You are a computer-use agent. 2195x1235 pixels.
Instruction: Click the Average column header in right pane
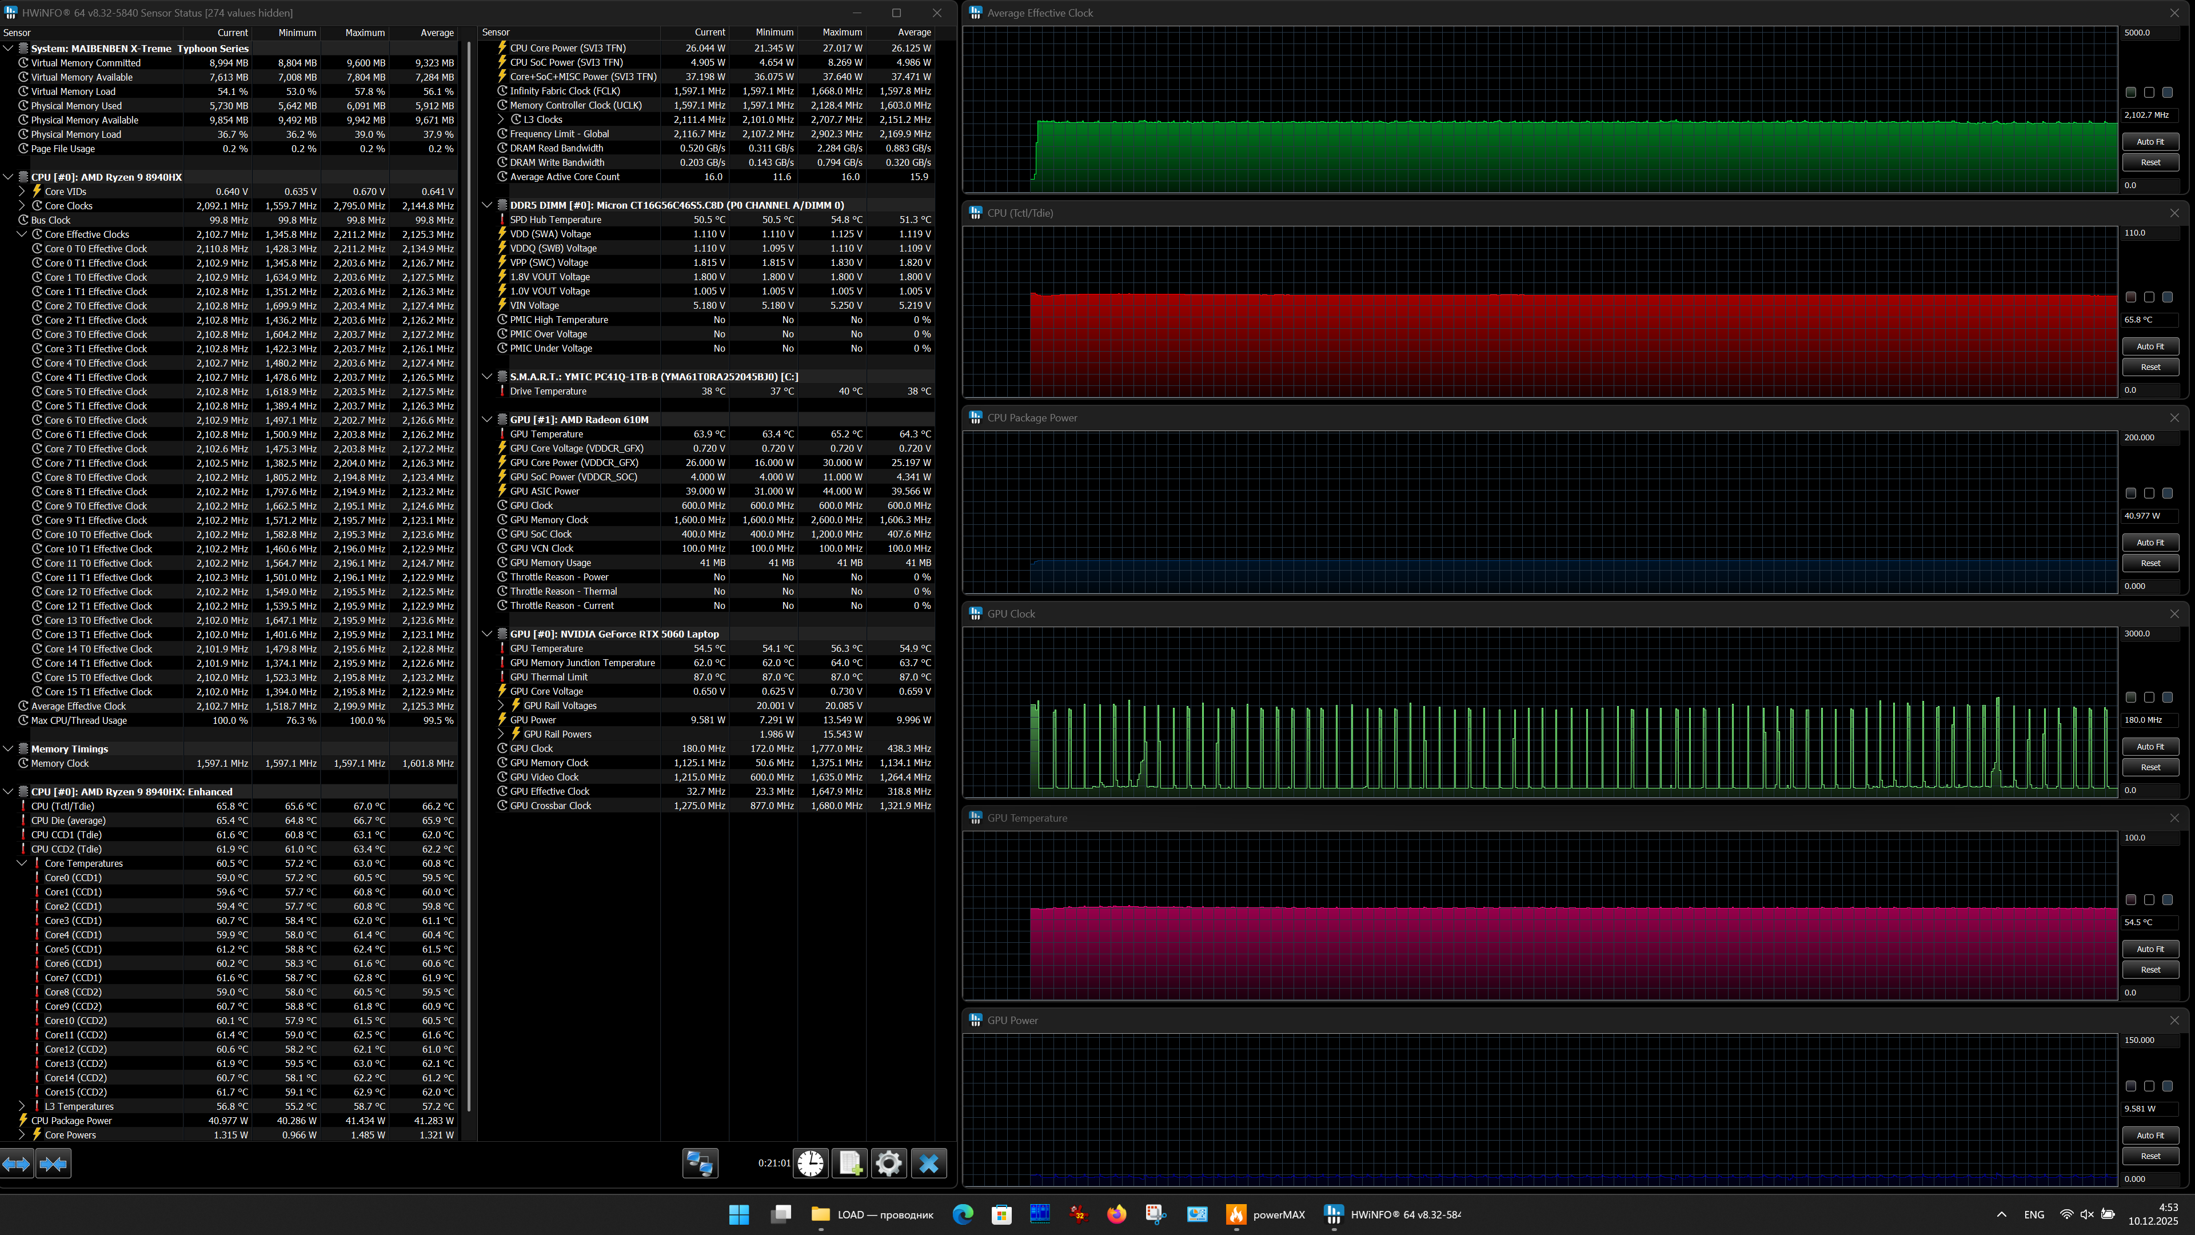[913, 33]
